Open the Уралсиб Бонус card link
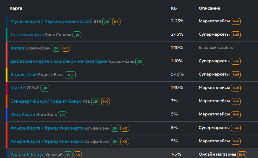 point(27,155)
